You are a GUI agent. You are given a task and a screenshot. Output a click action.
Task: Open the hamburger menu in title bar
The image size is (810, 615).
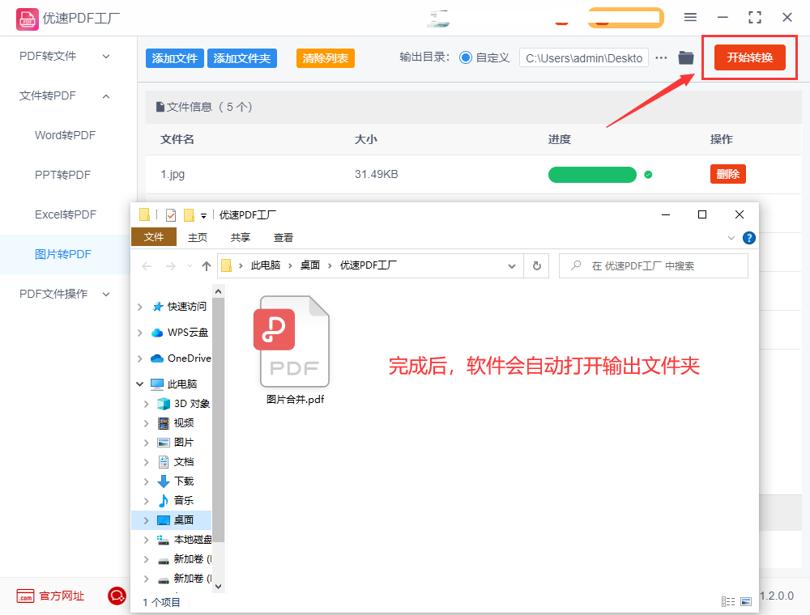[690, 18]
